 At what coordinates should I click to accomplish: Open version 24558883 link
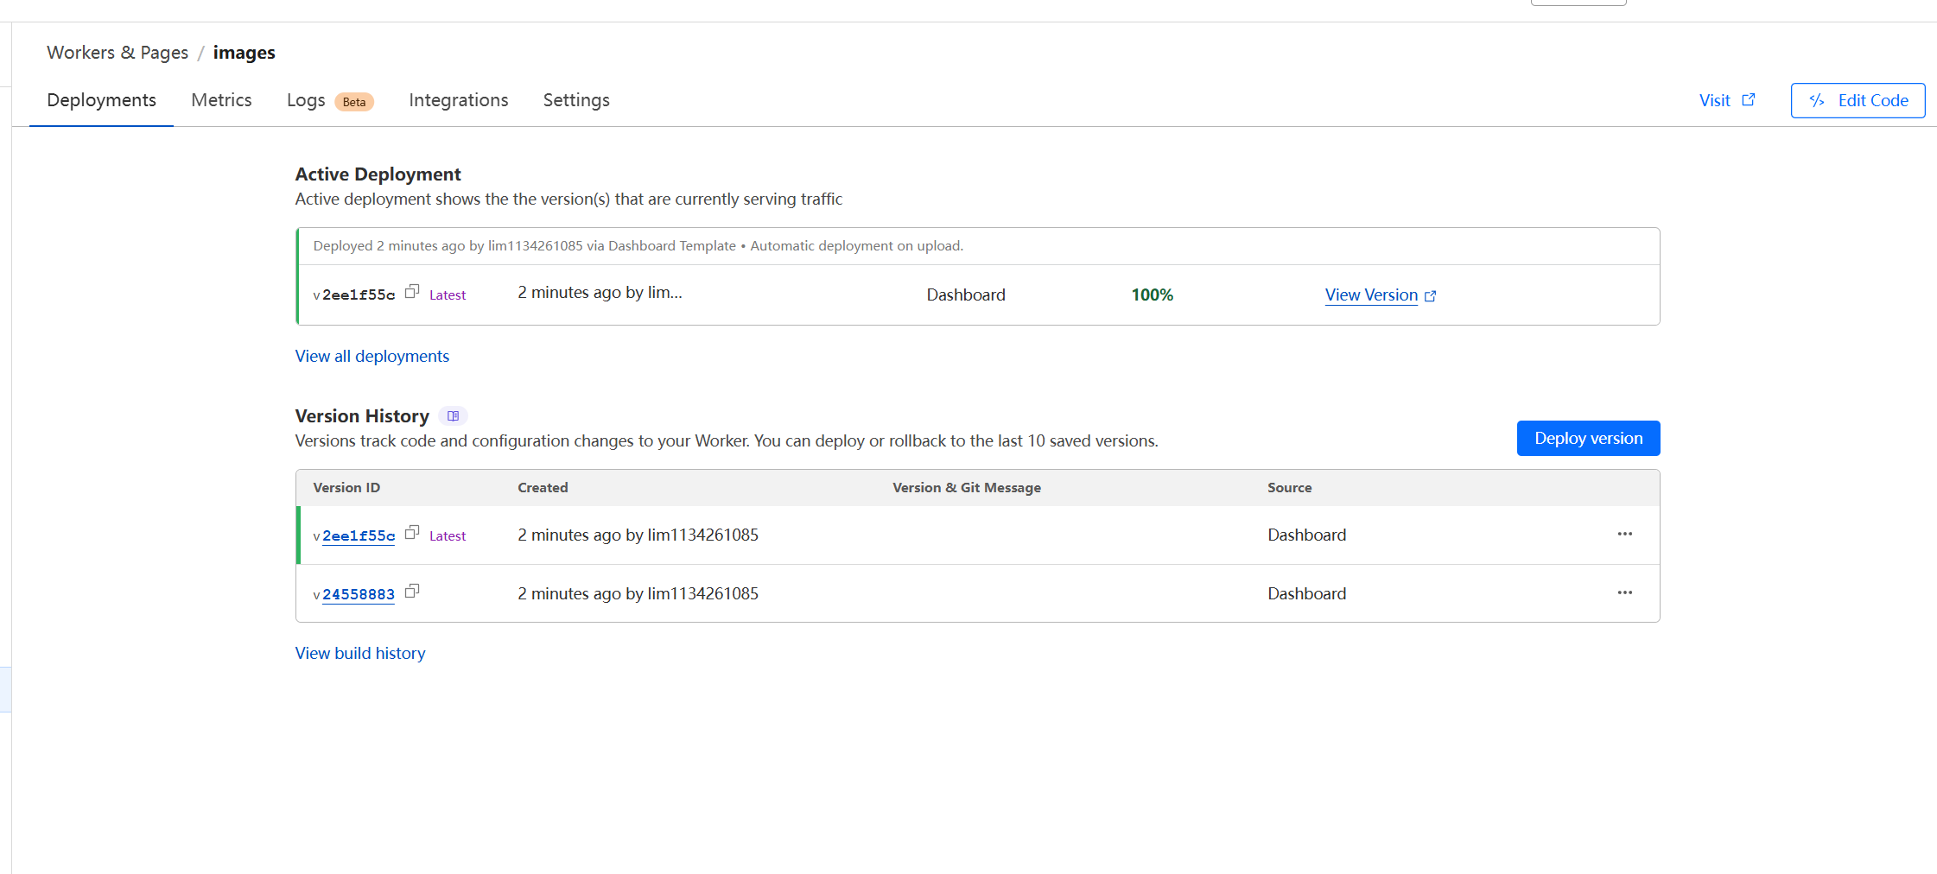(358, 595)
